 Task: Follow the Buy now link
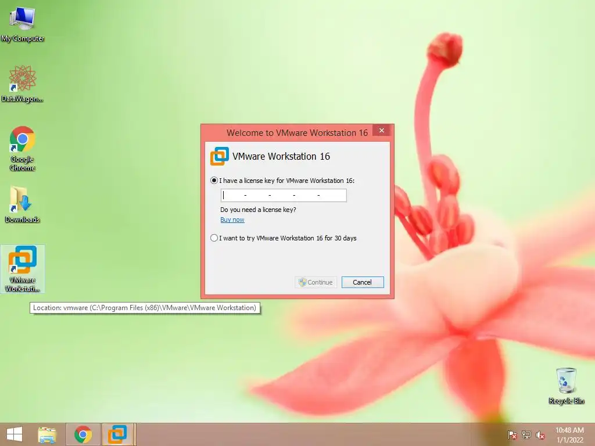232,220
